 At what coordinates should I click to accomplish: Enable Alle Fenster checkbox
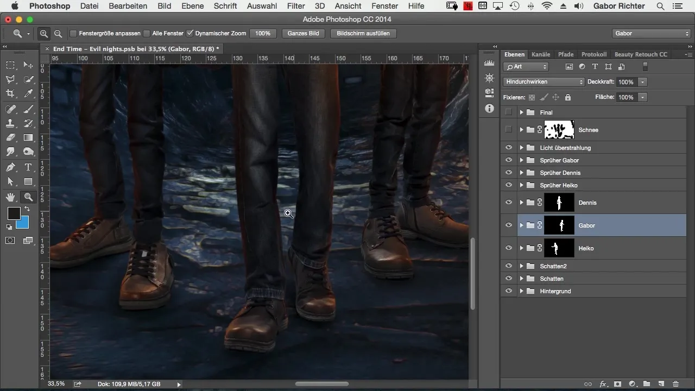147,34
